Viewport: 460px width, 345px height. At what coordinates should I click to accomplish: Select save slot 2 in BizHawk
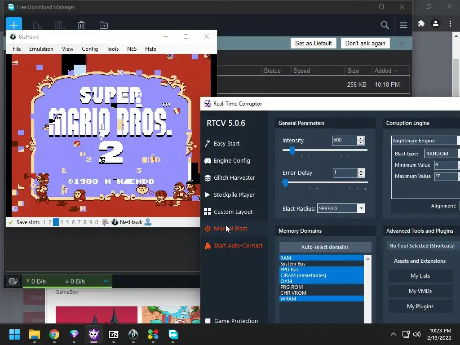click(x=50, y=222)
